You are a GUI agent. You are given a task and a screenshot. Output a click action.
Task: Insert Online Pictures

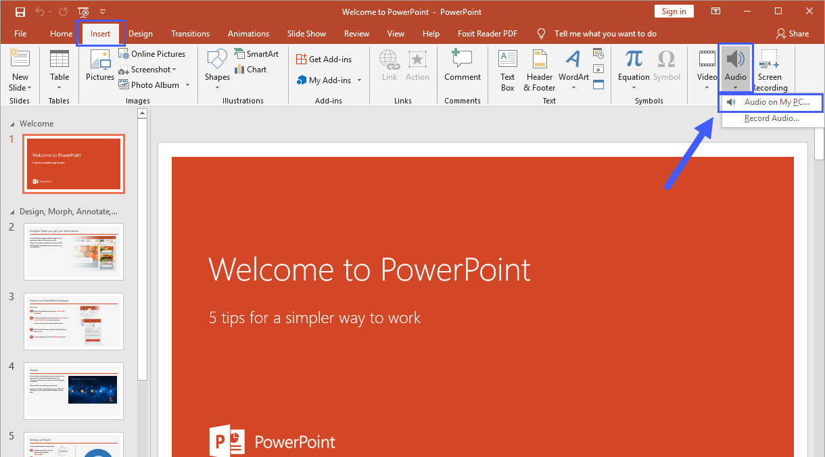(152, 53)
